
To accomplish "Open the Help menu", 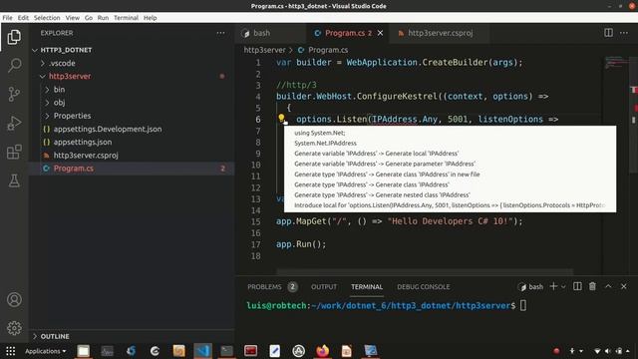I will pyautogui.click(x=151, y=18).
